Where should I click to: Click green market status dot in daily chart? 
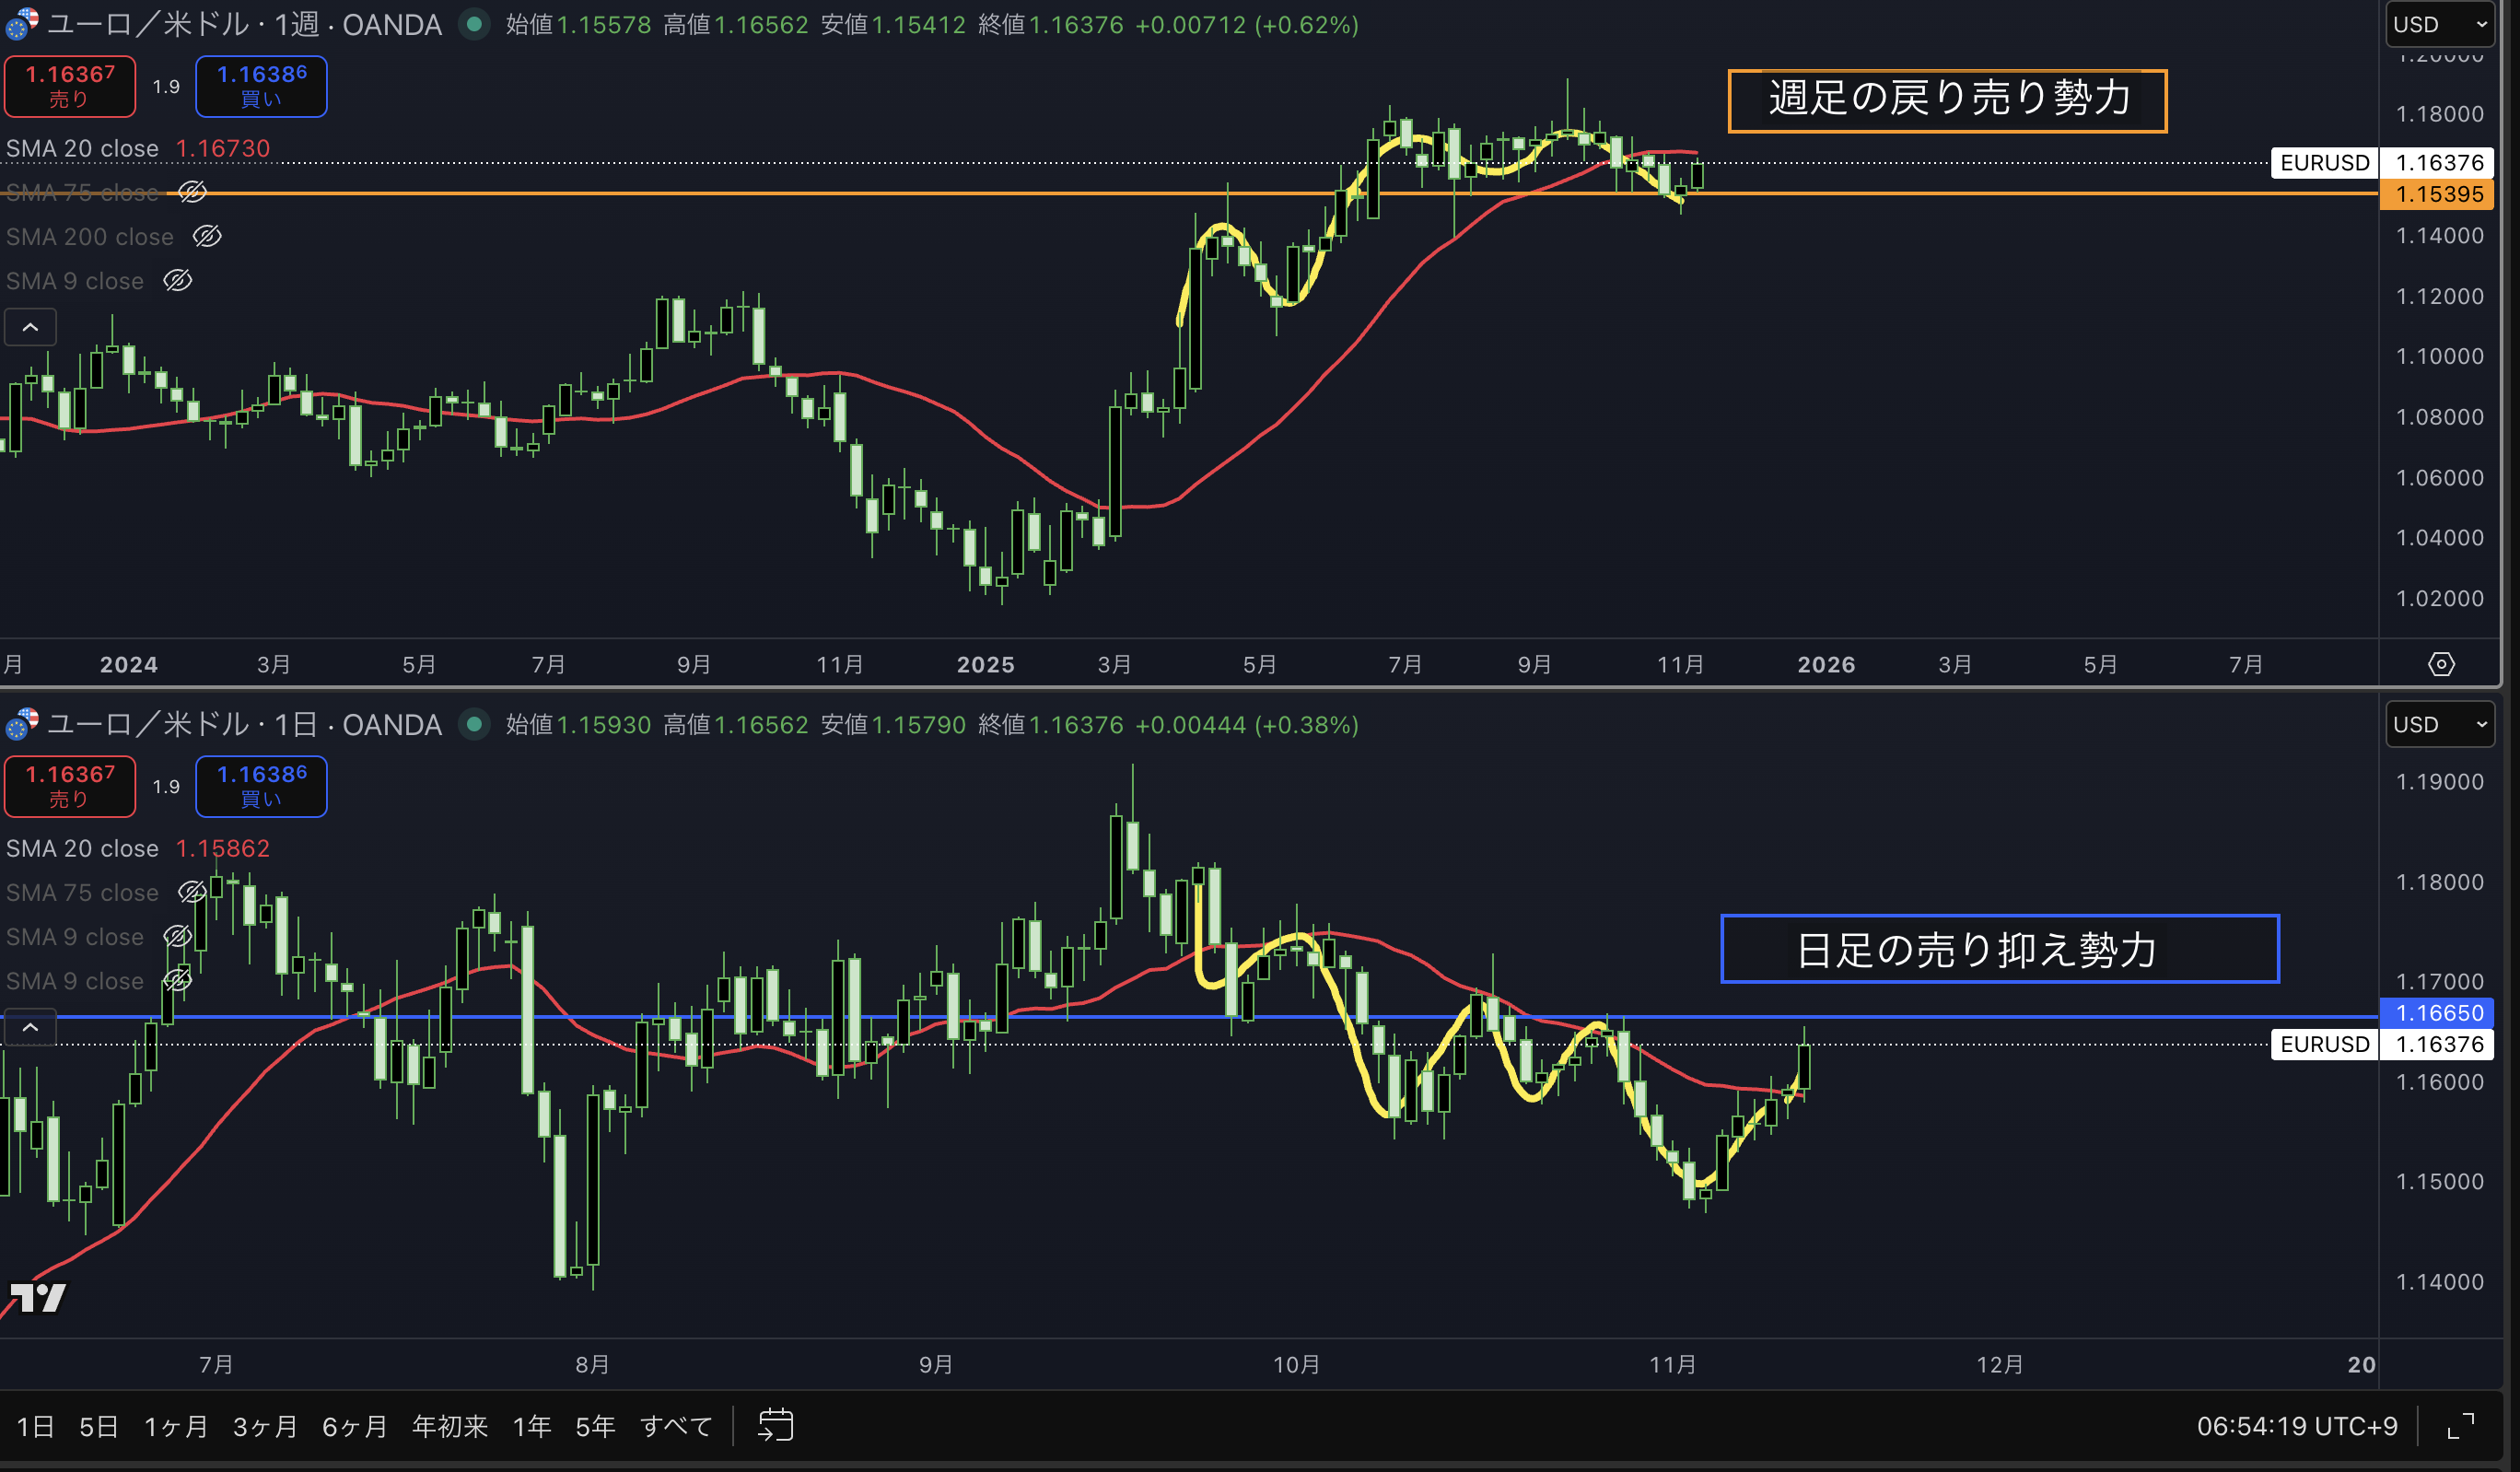475,724
